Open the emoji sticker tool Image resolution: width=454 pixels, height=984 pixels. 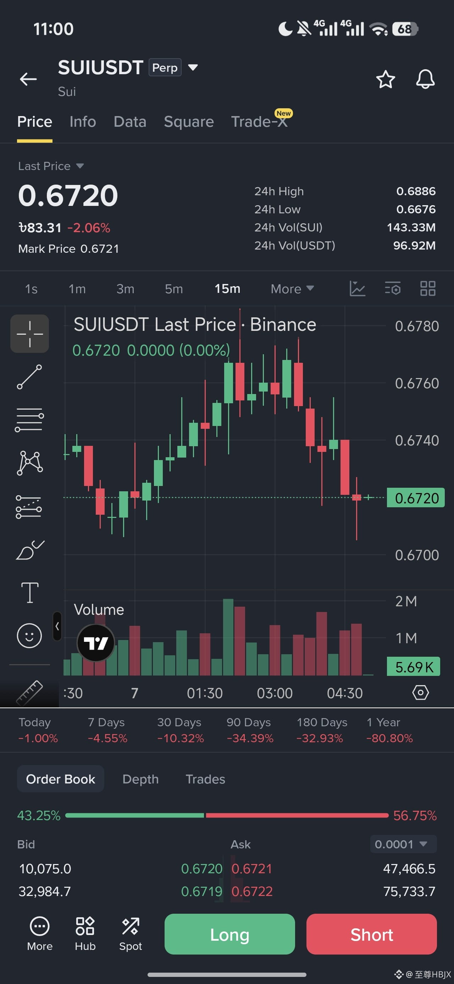click(x=29, y=636)
